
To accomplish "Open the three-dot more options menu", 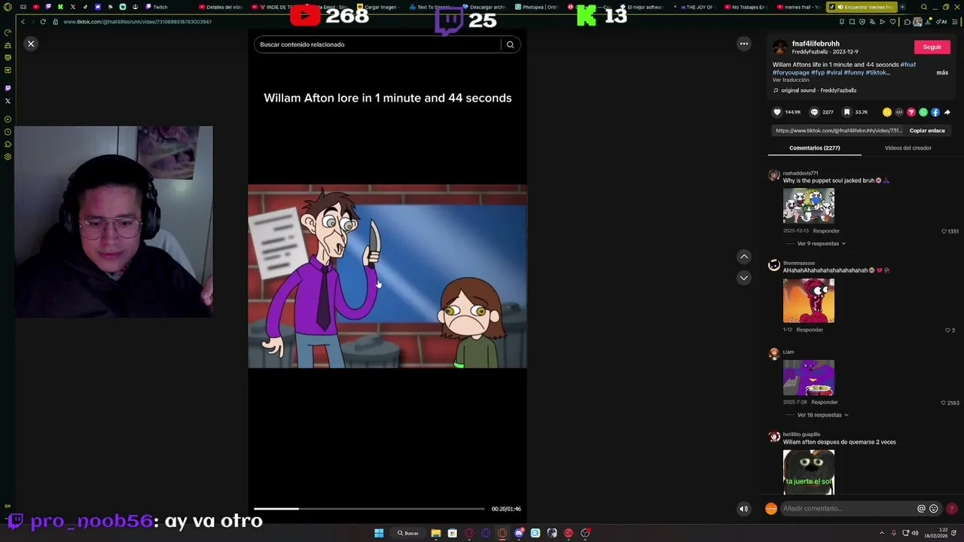I will click(x=744, y=44).
